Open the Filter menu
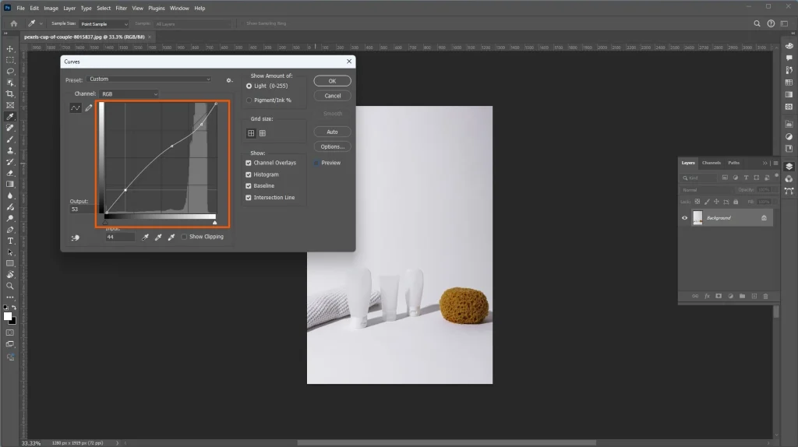 coord(121,8)
